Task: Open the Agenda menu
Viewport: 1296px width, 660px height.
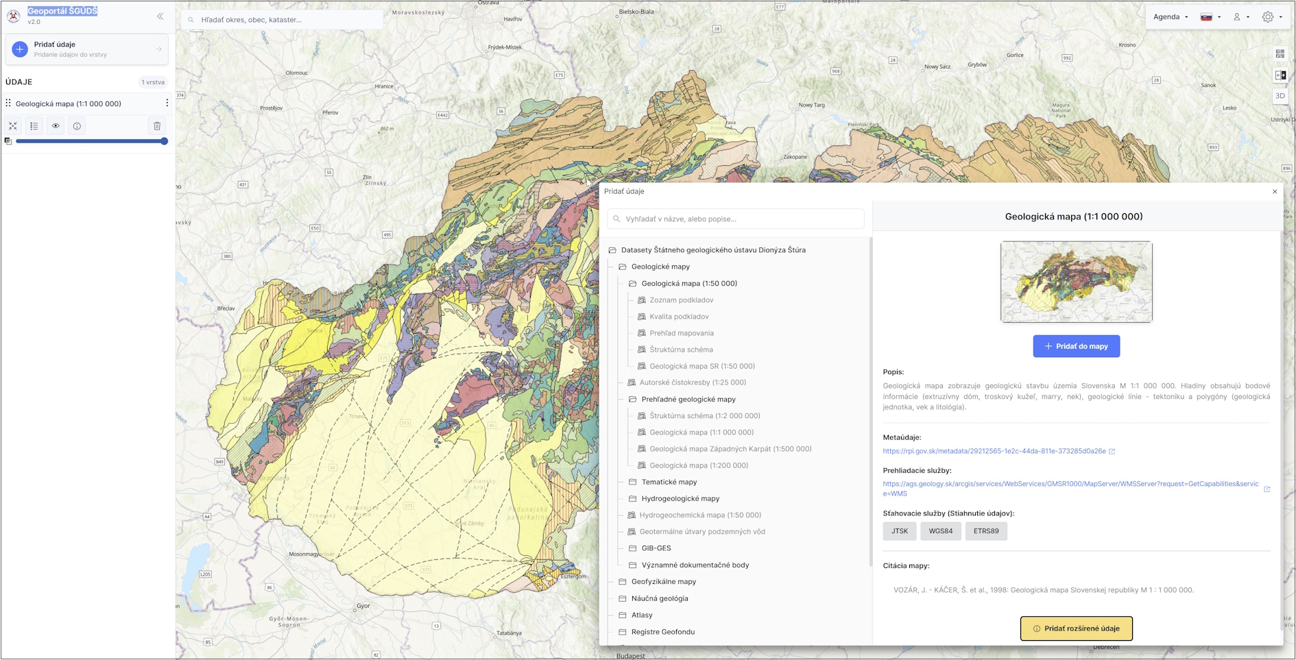Action: tap(1170, 17)
